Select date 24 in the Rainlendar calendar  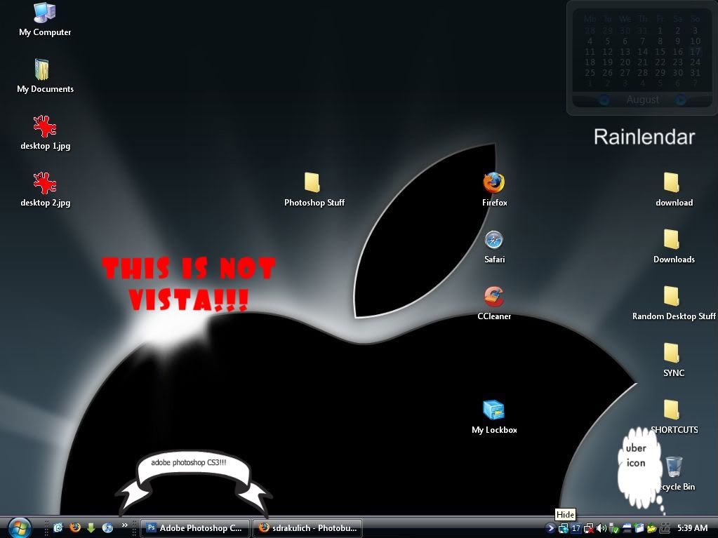coord(695,62)
